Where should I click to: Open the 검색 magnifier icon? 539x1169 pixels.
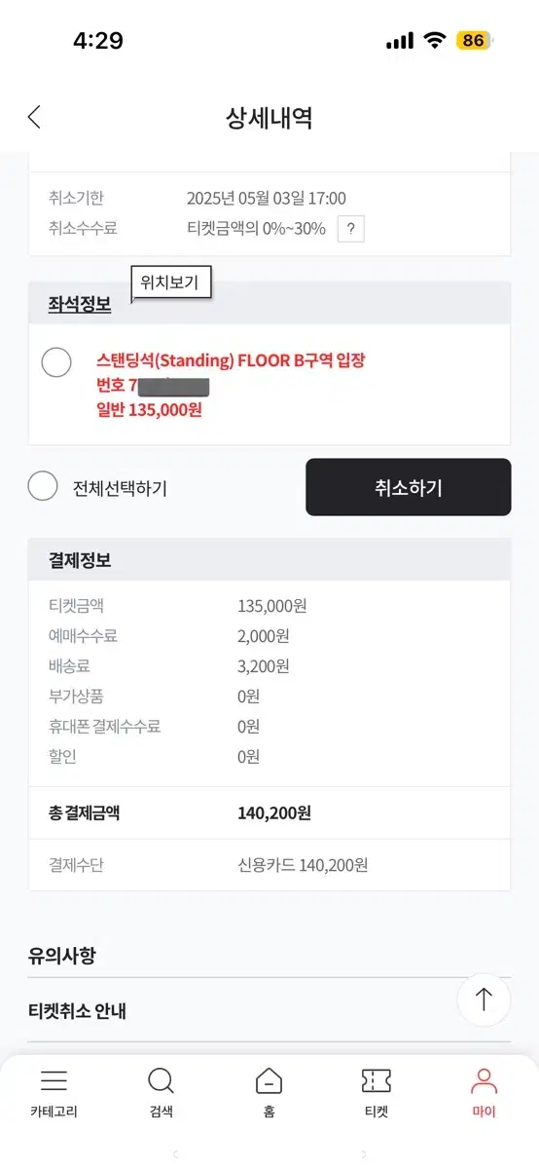tap(161, 1081)
